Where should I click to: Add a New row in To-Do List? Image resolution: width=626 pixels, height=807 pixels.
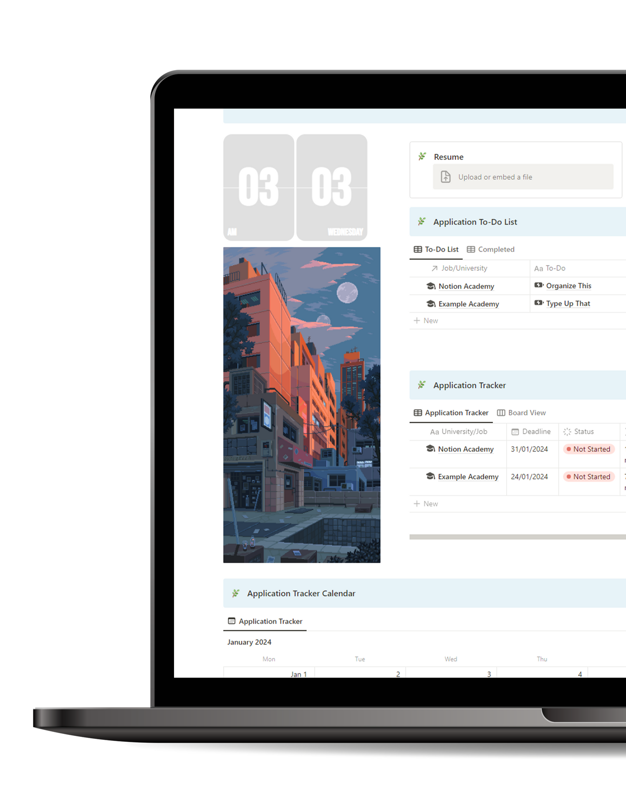[426, 320]
